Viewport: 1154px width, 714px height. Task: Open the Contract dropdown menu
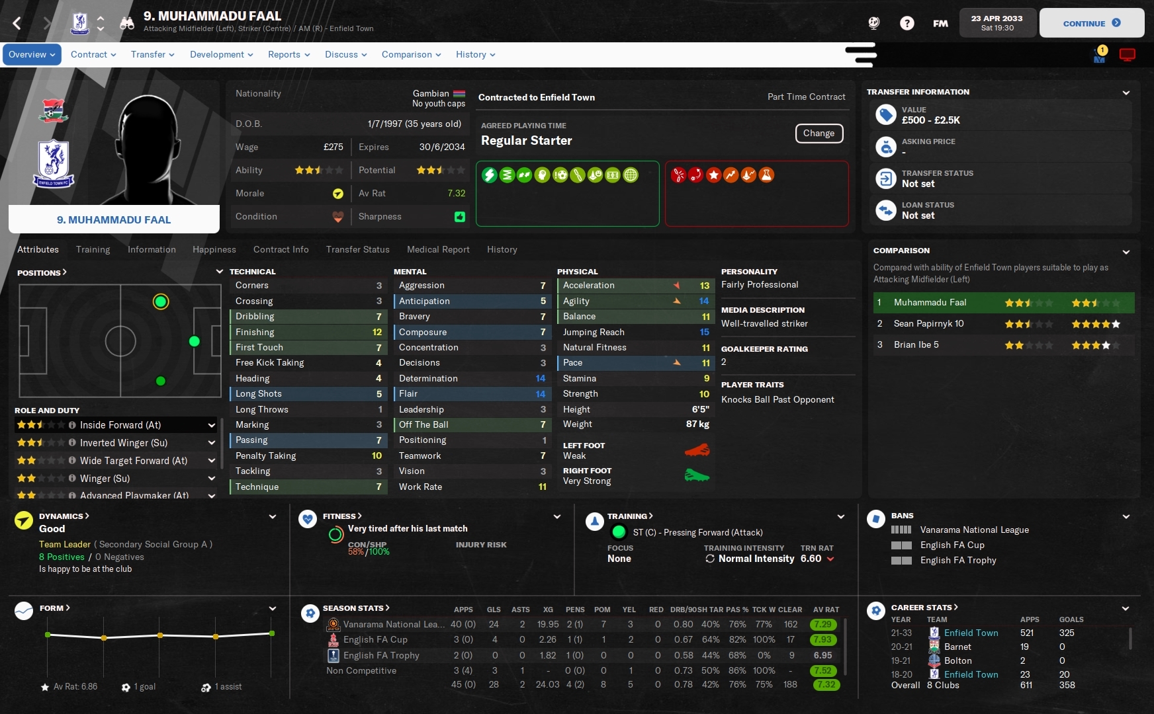(93, 55)
